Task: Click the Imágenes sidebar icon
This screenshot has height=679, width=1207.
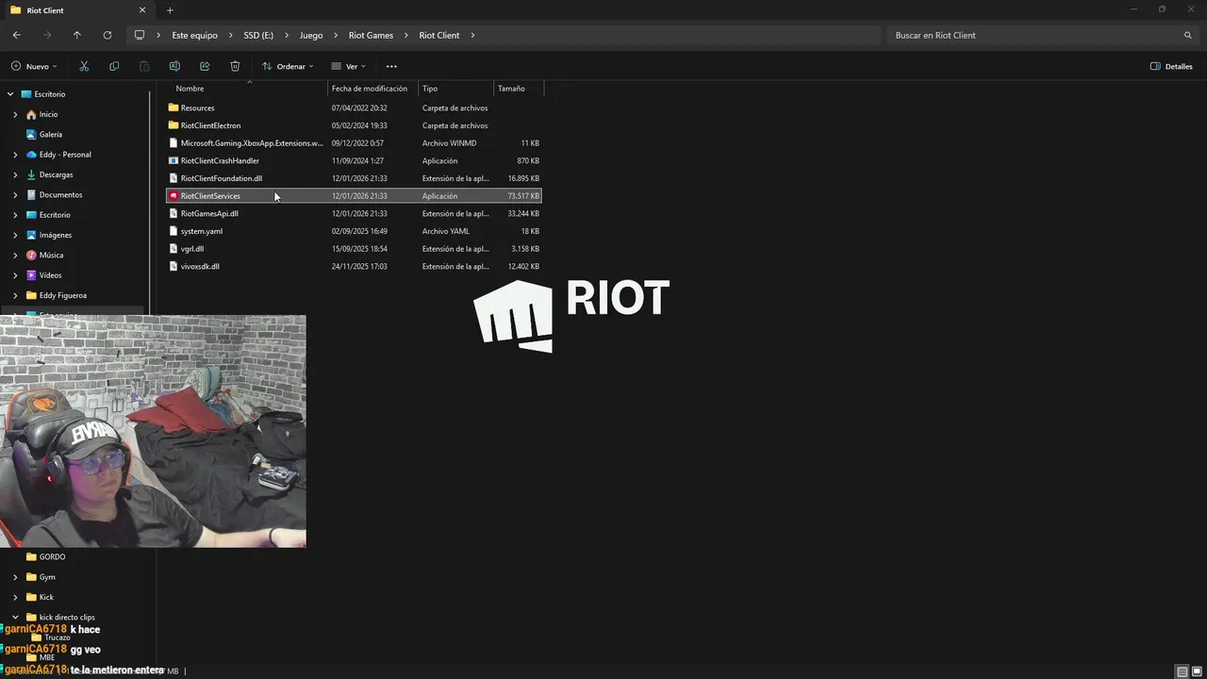Action: (x=31, y=235)
